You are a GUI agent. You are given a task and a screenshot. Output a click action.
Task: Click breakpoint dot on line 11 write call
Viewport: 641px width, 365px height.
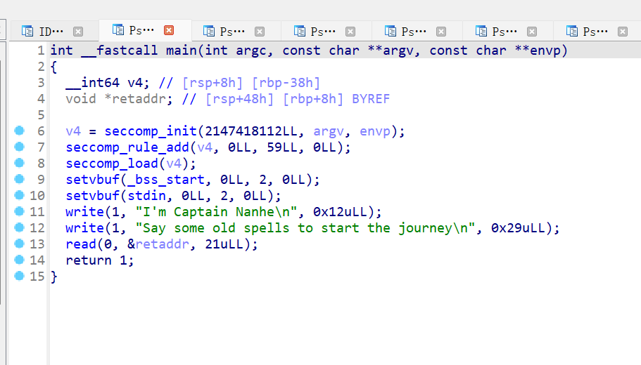click(19, 212)
